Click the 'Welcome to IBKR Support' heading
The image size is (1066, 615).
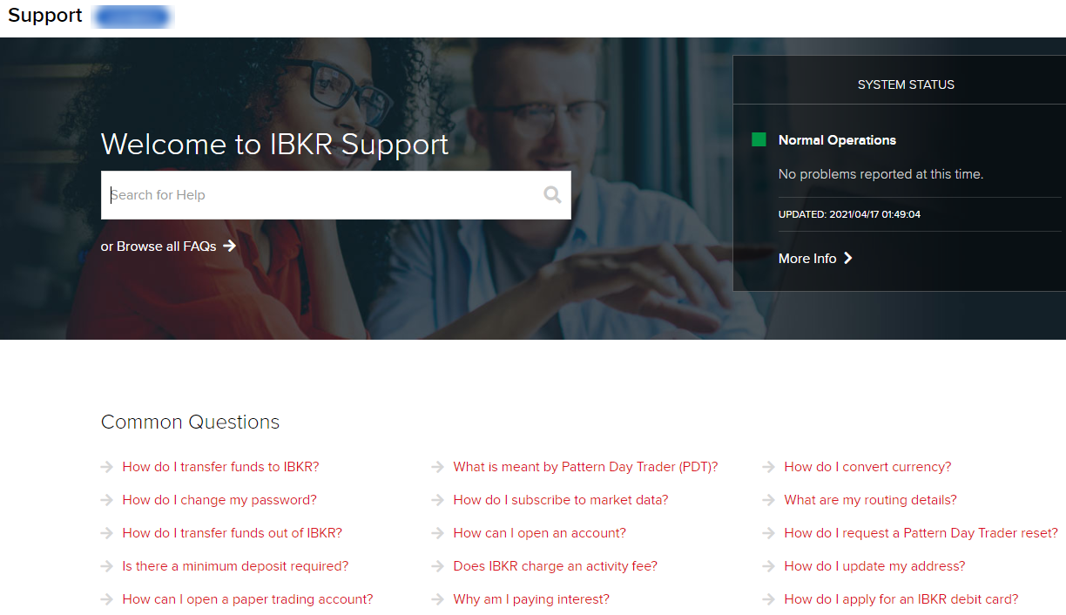point(275,144)
